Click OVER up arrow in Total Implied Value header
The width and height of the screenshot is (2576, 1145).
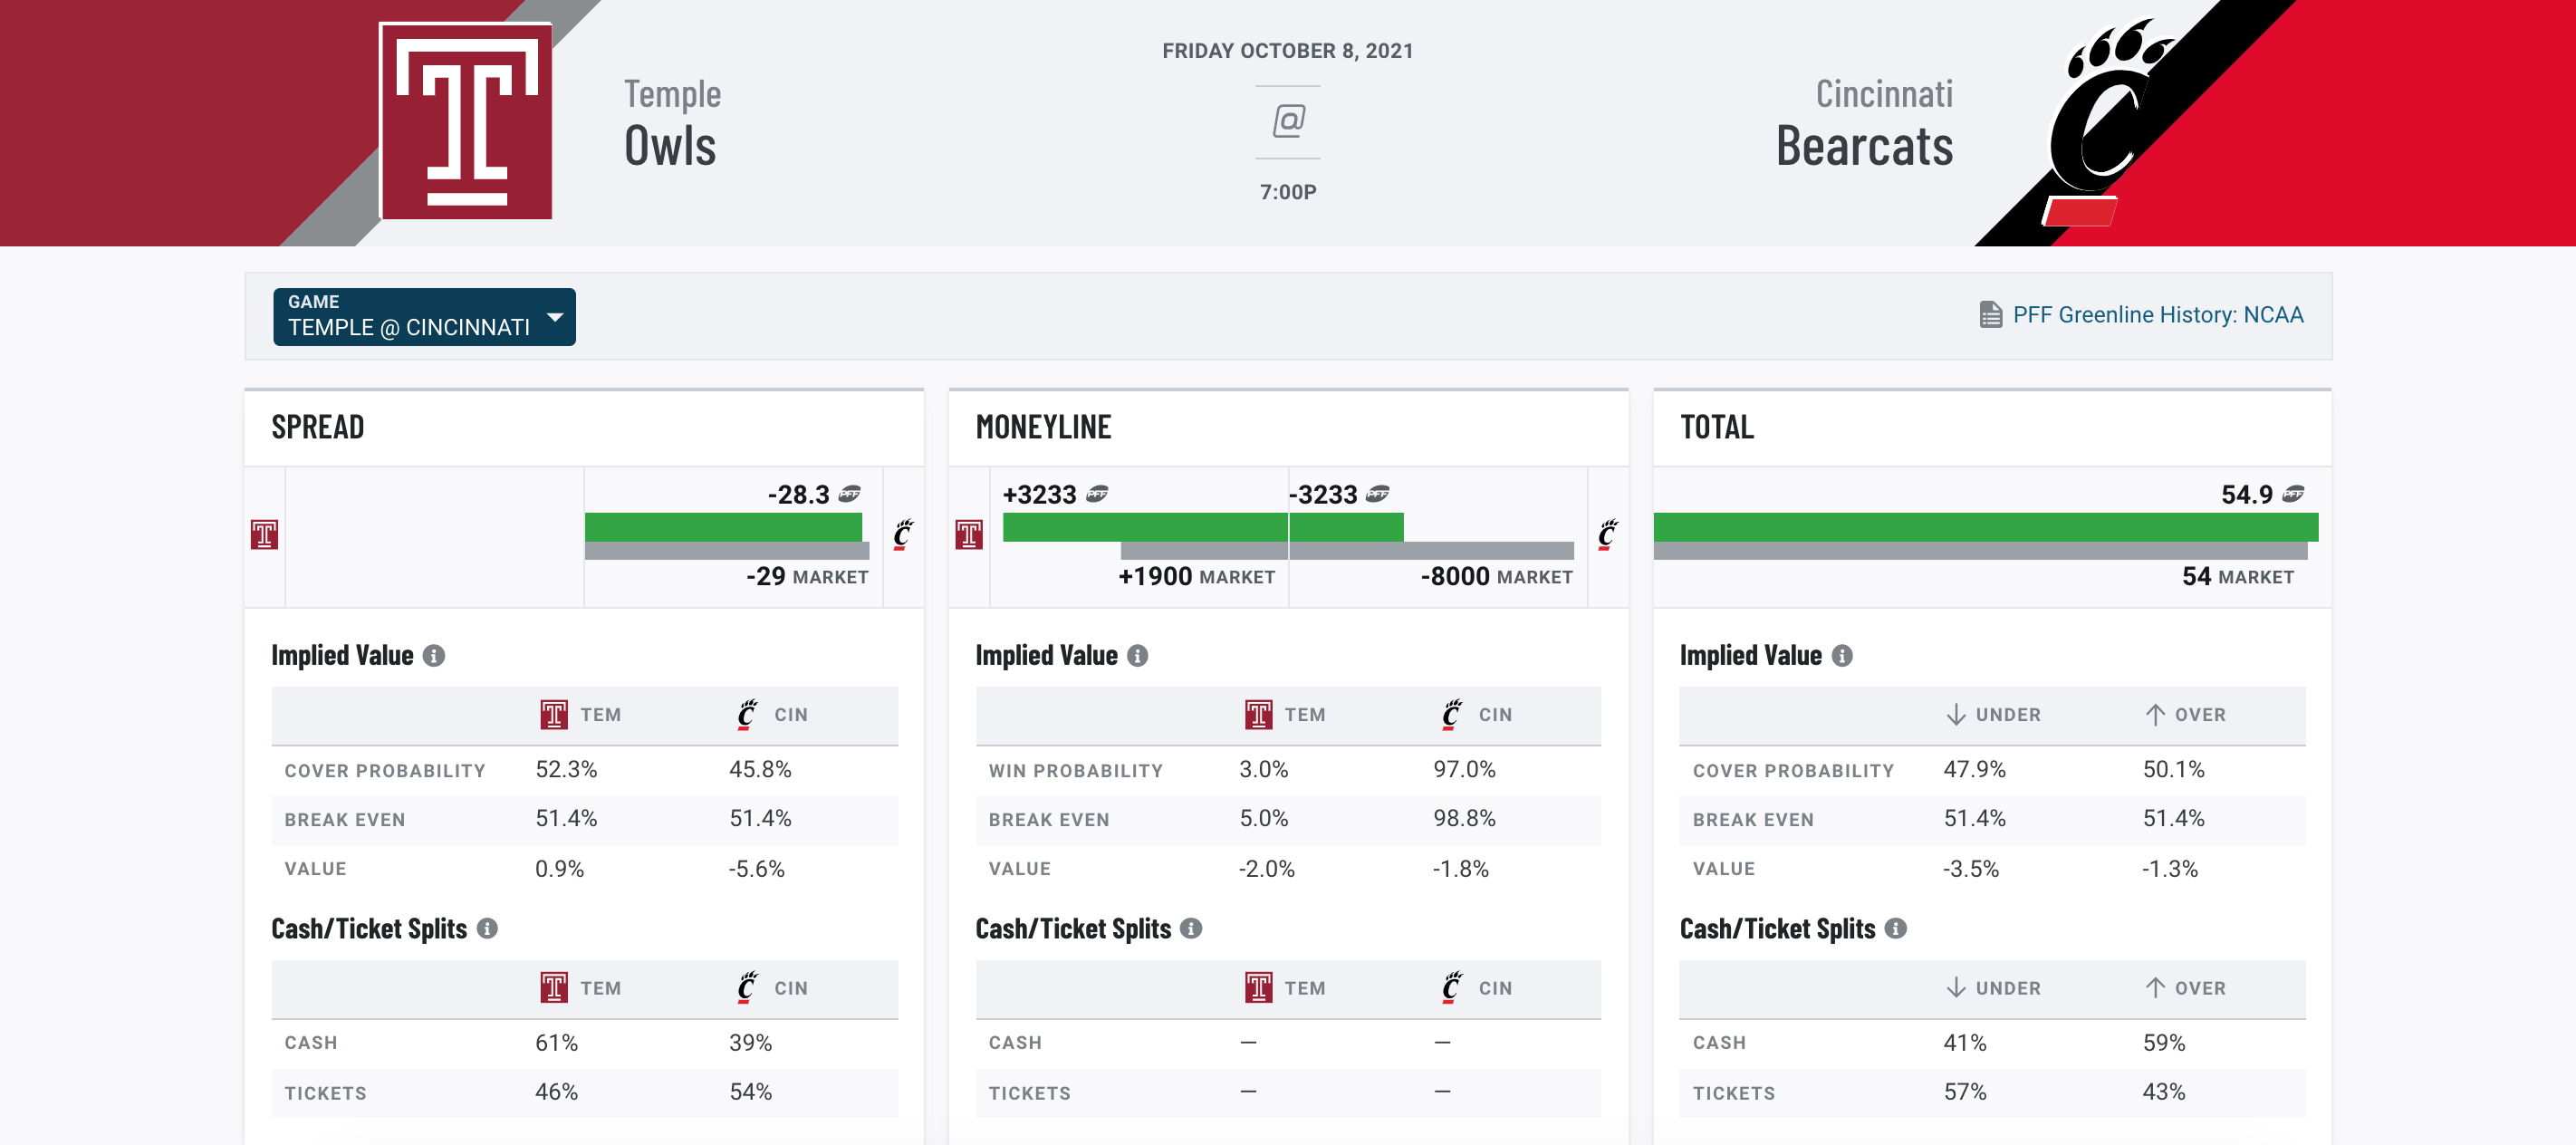tap(2155, 715)
